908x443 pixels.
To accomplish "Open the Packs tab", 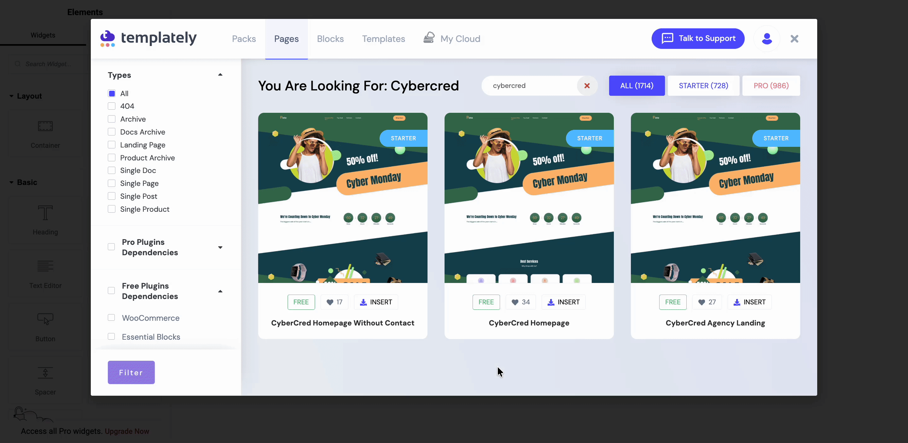I will [244, 39].
